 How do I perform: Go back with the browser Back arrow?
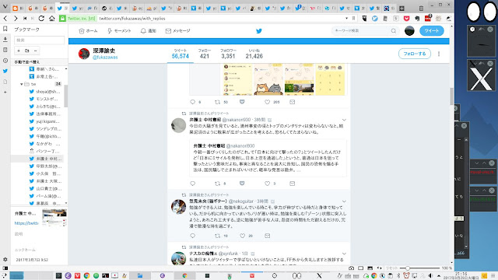(x=5, y=19)
